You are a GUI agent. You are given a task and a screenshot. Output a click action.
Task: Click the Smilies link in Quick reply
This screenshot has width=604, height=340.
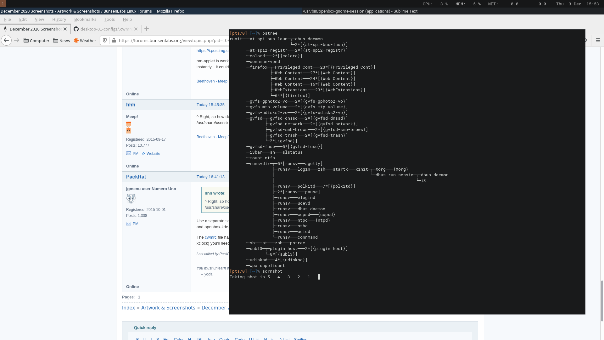coord(300,338)
